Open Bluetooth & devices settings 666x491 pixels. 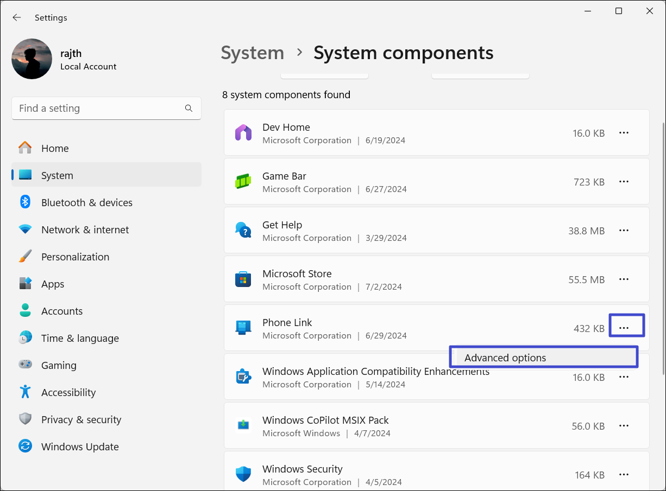click(87, 202)
